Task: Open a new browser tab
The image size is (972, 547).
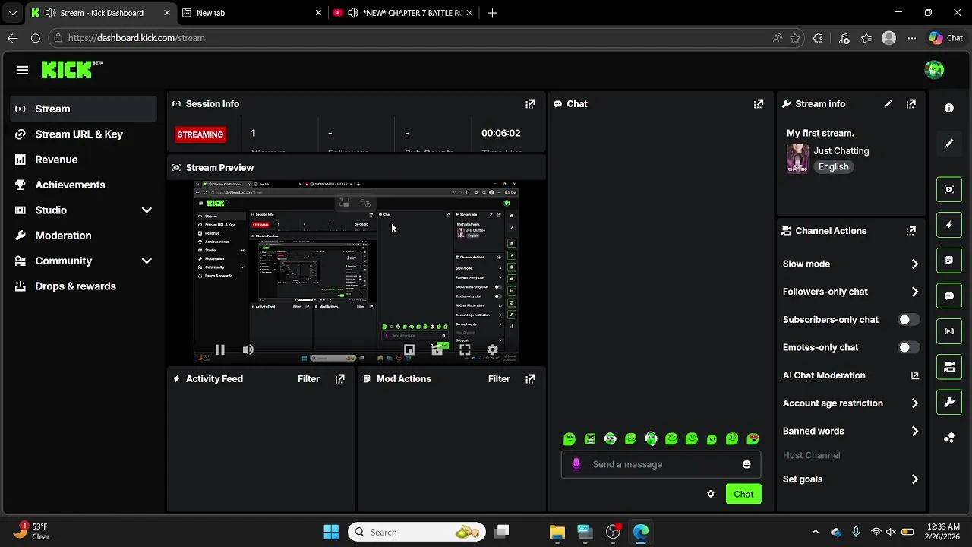Action: [x=492, y=13]
